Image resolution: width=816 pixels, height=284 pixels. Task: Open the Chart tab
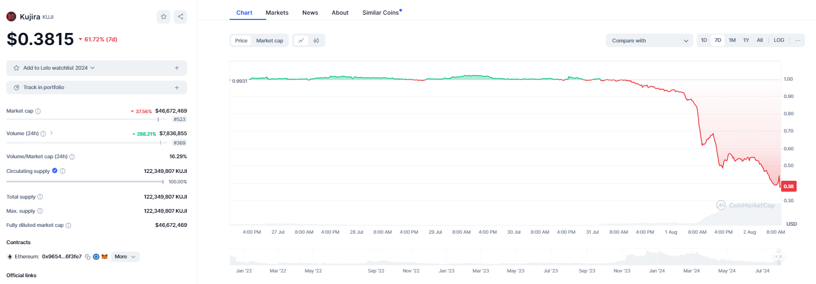(244, 13)
